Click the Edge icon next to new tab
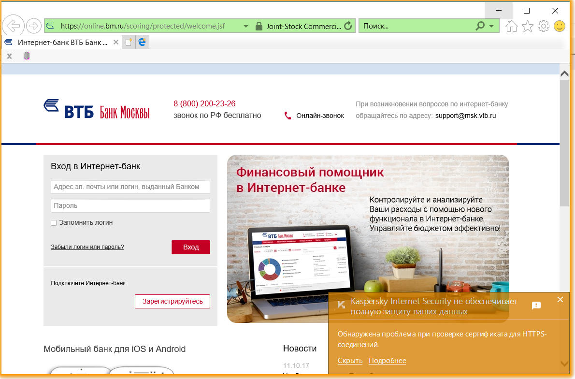Image resolution: width=575 pixels, height=379 pixels. (142, 42)
